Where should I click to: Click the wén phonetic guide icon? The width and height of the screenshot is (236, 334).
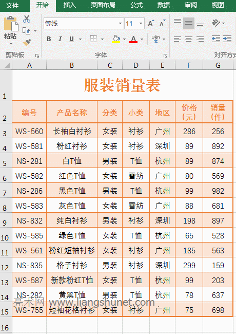click(x=155, y=39)
